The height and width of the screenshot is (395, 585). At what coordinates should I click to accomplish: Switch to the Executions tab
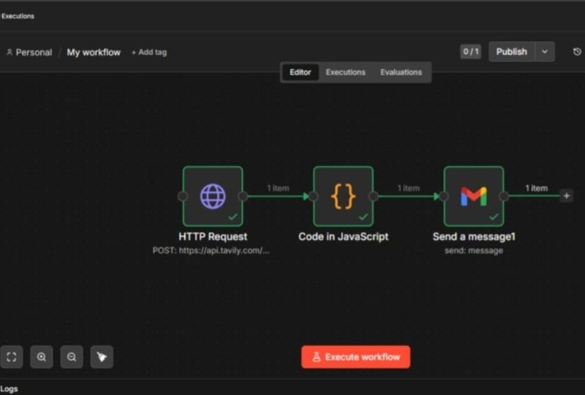pos(345,72)
